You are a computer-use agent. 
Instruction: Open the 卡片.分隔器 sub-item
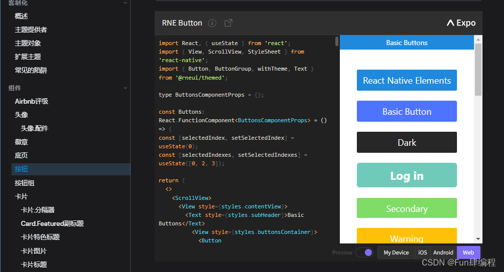38,210
